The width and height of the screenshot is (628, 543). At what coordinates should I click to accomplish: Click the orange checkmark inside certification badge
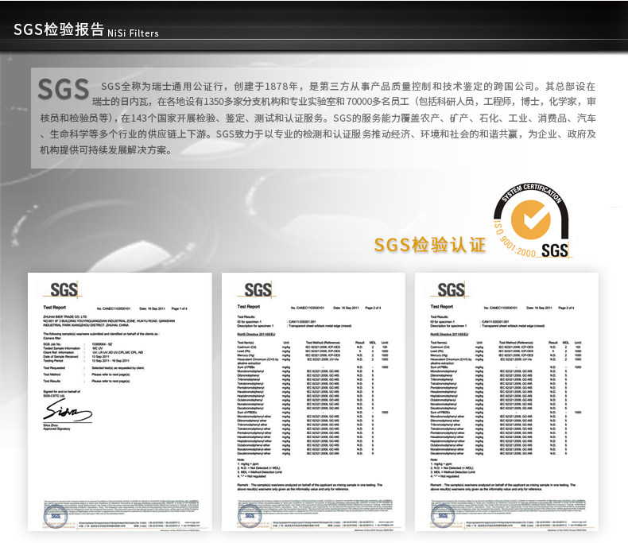tap(531, 219)
